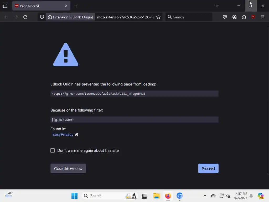Open Task View on taskbar

(x=144, y=196)
